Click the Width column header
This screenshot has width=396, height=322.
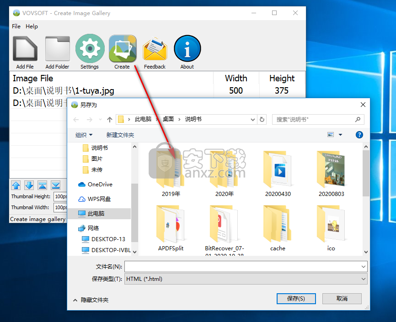(236, 79)
